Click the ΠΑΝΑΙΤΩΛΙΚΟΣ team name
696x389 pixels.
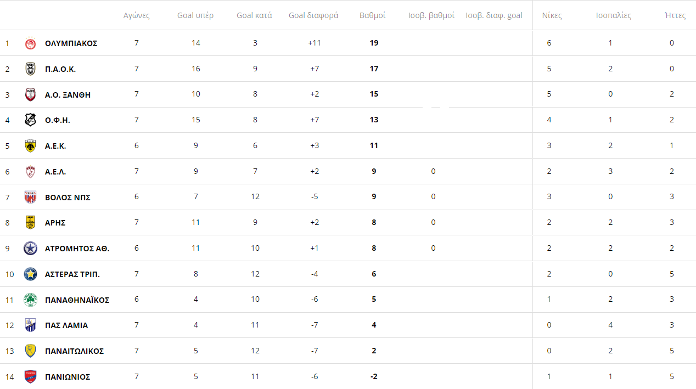click(74, 351)
